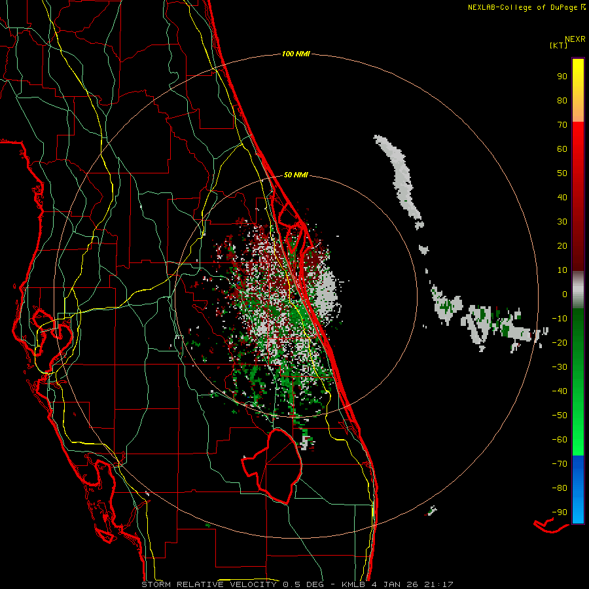Click the -30 value on velocity scale

coord(560,367)
